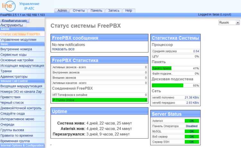Go to Исходящая маршрутизация
241x148 pixels.
pos(22,66)
